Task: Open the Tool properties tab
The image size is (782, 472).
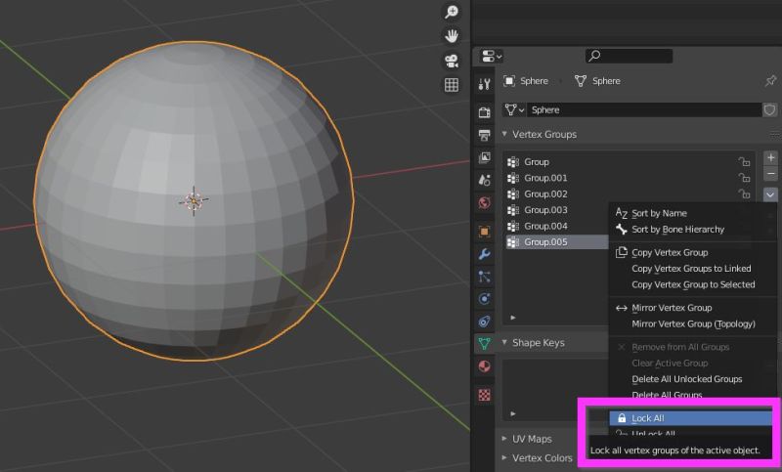Action: [x=484, y=85]
